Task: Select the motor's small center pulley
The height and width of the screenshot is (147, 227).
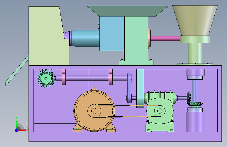Action: point(94,111)
